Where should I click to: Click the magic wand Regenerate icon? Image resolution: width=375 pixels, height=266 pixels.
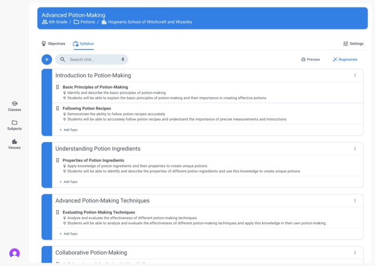click(335, 59)
